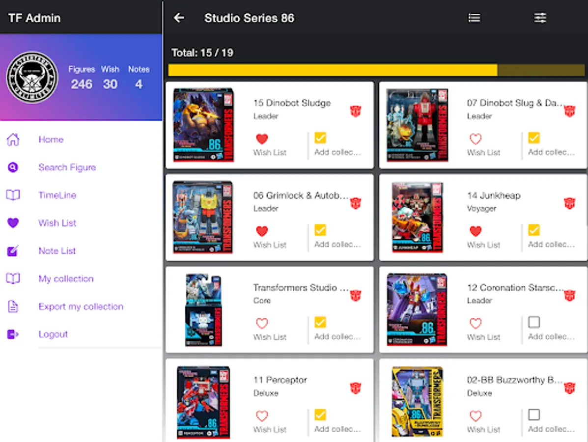Click the Notes 4 stat
The image size is (588, 442).
pyautogui.click(x=139, y=78)
